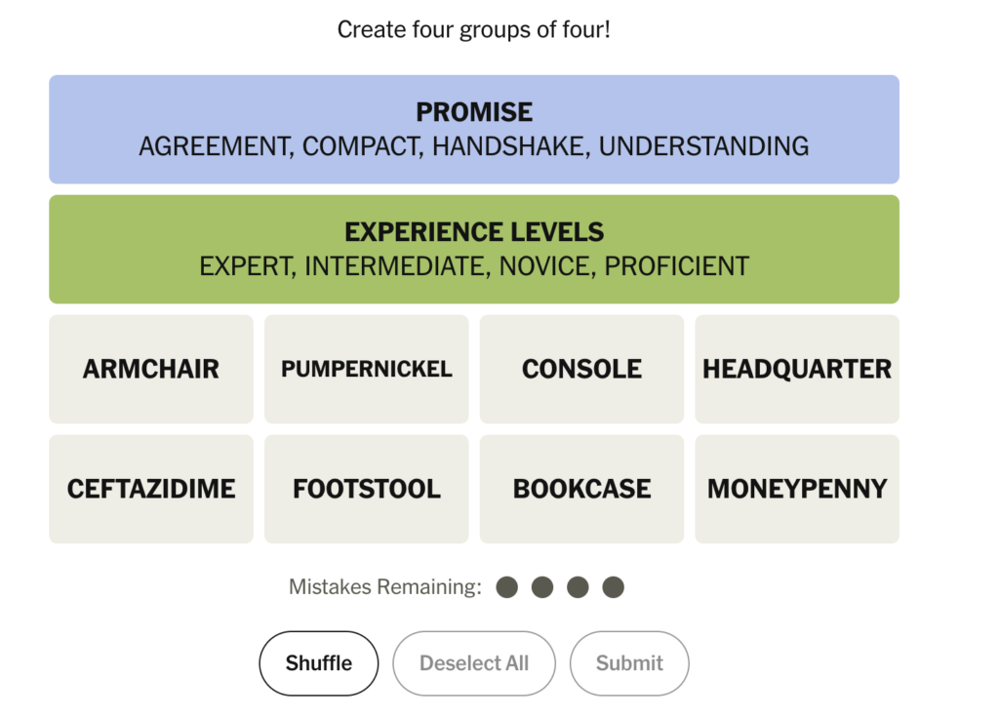Click the first mistakes remaining dot
The width and height of the screenshot is (999, 718).
[506, 587]
